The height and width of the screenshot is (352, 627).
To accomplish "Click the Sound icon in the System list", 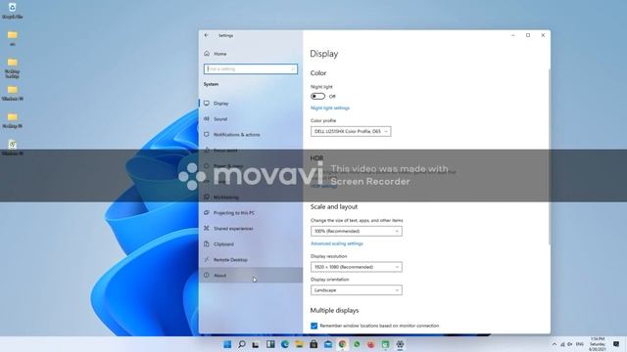I will (207, 119).
